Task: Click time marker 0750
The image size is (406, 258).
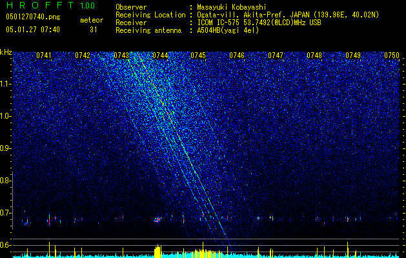Action: [392, 55]
